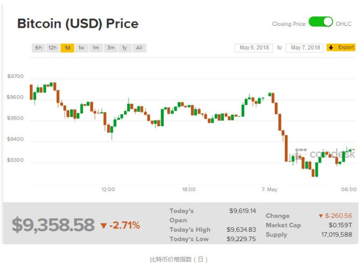Image resolution: width=360 pixels, height=269 pixels.
Task: Show the 1y time range
Action: [x=125, y=48]
